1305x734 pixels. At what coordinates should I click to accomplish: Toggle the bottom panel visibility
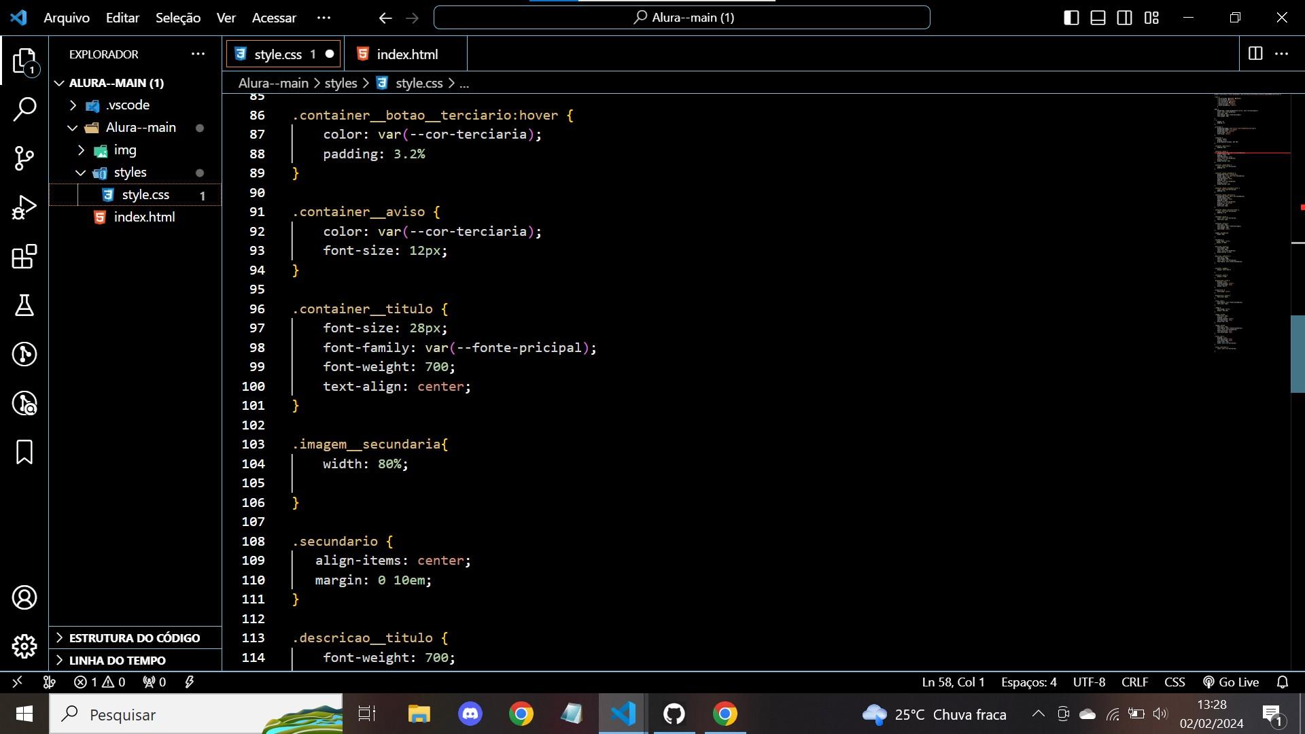pos(1098,18)
